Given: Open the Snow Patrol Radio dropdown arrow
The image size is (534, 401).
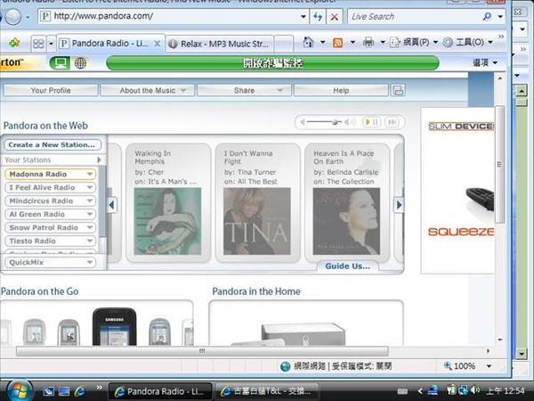Looking at the screenshot, I should 90,227.
